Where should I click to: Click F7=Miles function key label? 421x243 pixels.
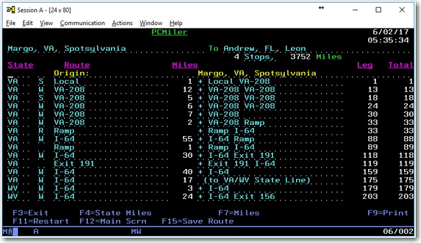point(239,213)
